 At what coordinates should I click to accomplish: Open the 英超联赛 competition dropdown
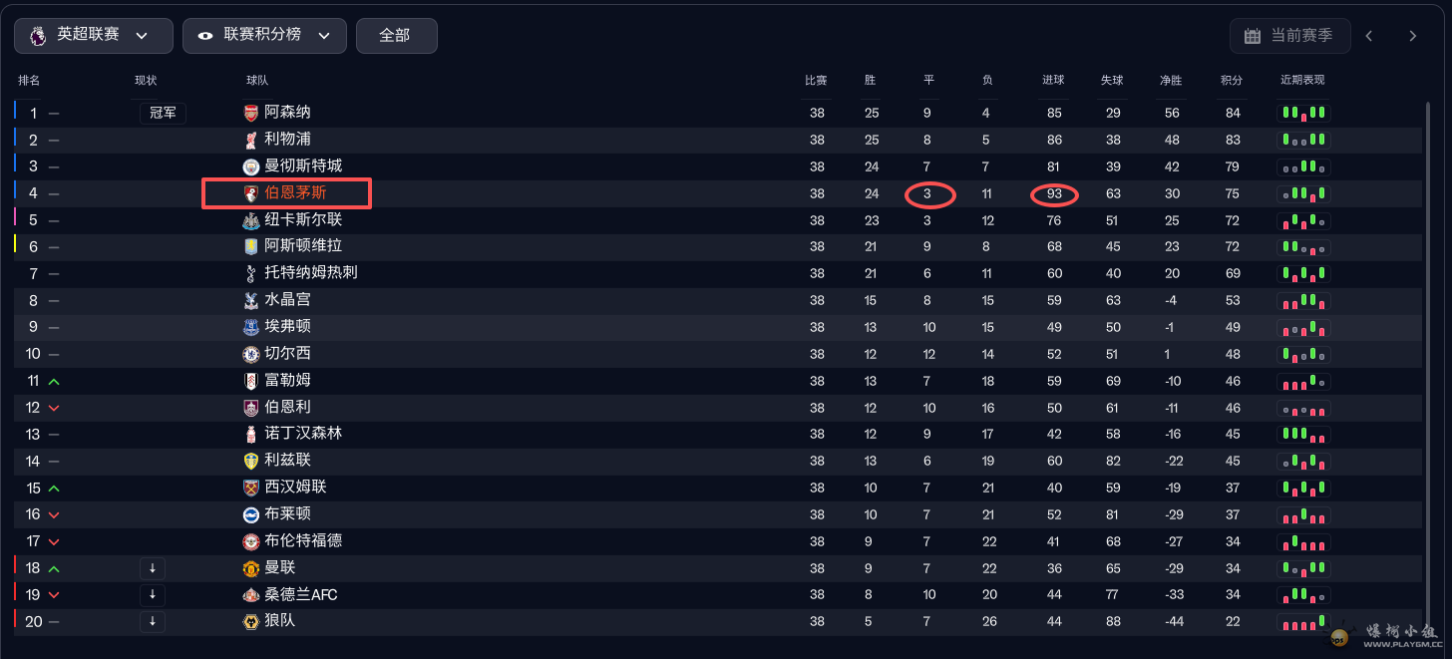(93, 36)
